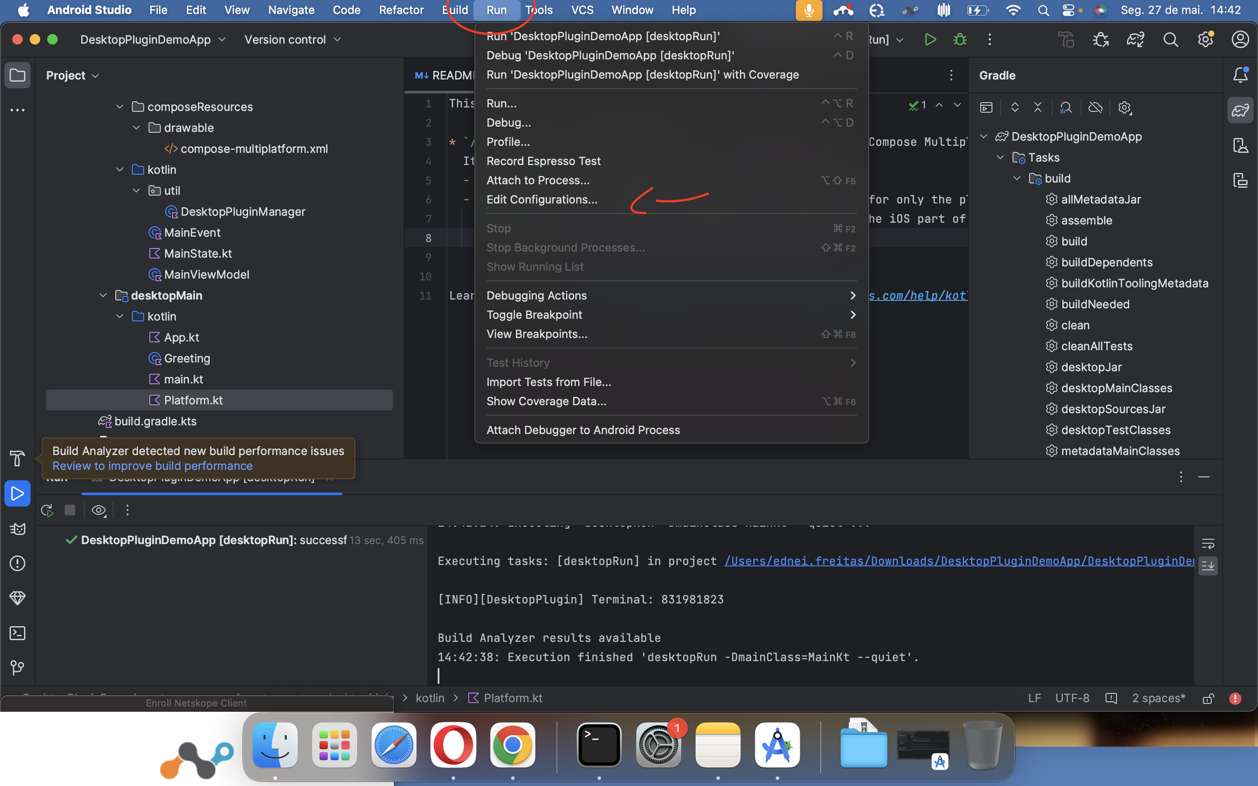The image size is (1258, 786).
Task: Open Google Chrome from the Dock
Action: click(512, 745)
